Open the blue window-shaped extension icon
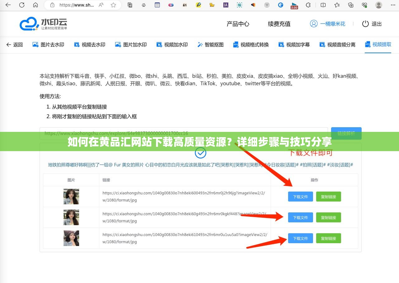 [x=157, y=5]
